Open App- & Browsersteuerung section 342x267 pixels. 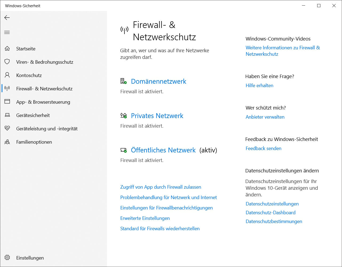tap(43, 102)
